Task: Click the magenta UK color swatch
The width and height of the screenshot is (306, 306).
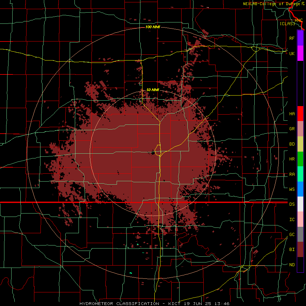Action: coord(300,53)
